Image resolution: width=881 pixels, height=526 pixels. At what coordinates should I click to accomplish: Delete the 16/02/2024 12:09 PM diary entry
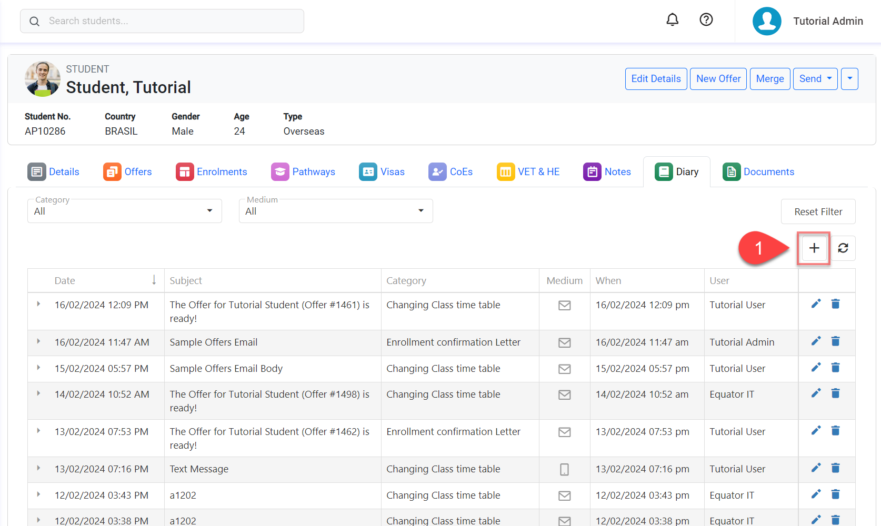tap(835, 304)
